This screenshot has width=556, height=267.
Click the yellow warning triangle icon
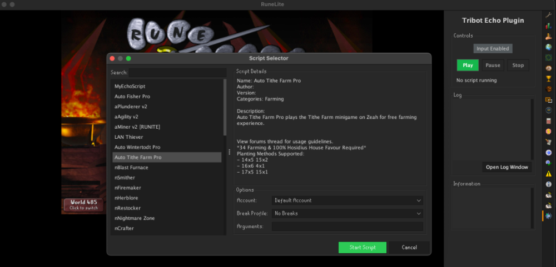tap(549, 173)
